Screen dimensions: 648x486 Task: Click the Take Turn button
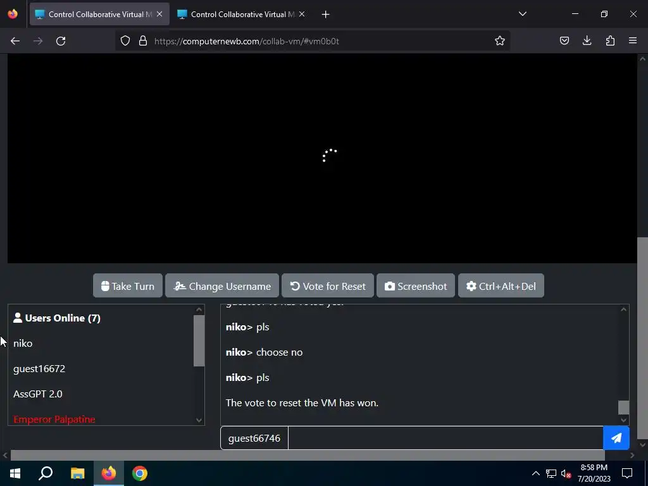(128, 285)
